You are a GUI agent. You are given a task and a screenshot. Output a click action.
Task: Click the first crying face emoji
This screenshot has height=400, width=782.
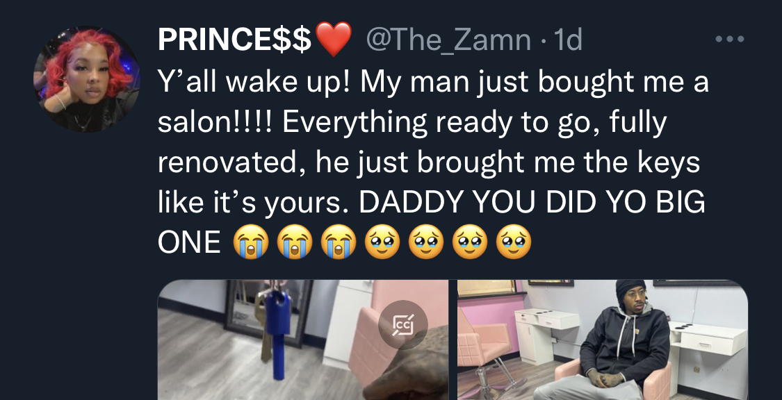[x=251, y=242]
